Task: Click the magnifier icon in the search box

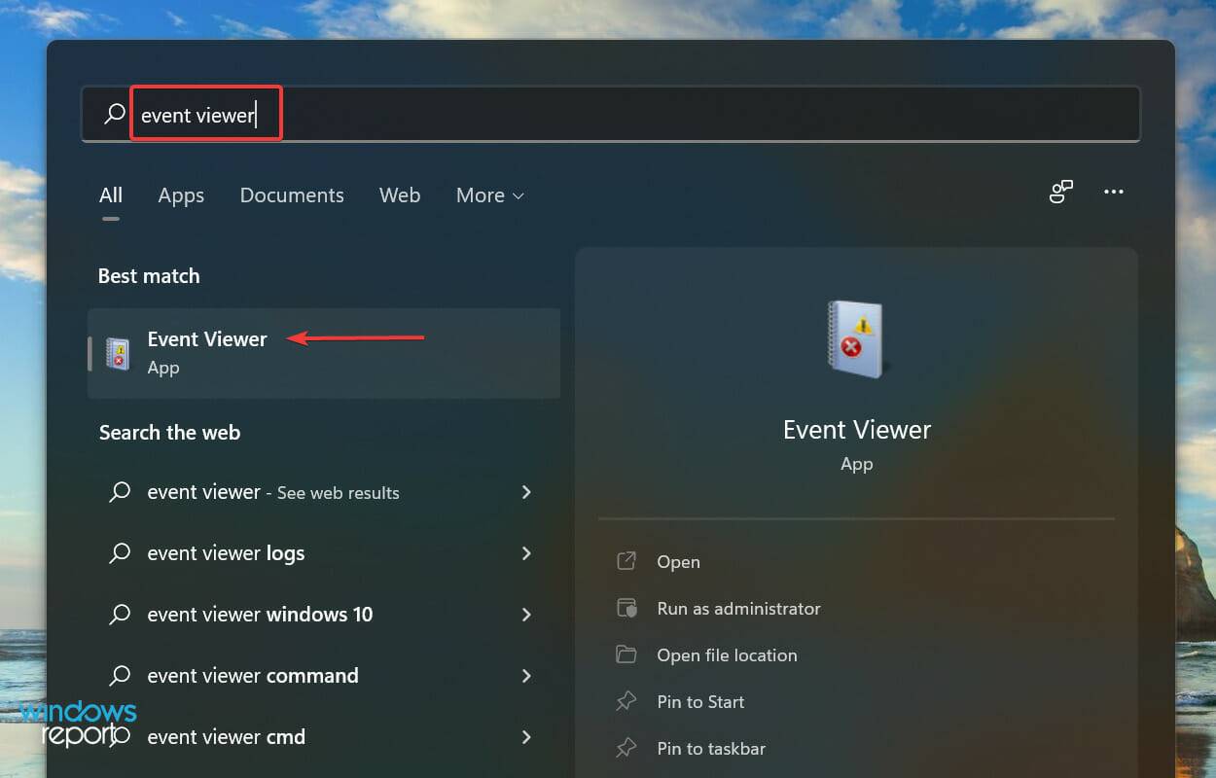Action: tap(113, 113)
